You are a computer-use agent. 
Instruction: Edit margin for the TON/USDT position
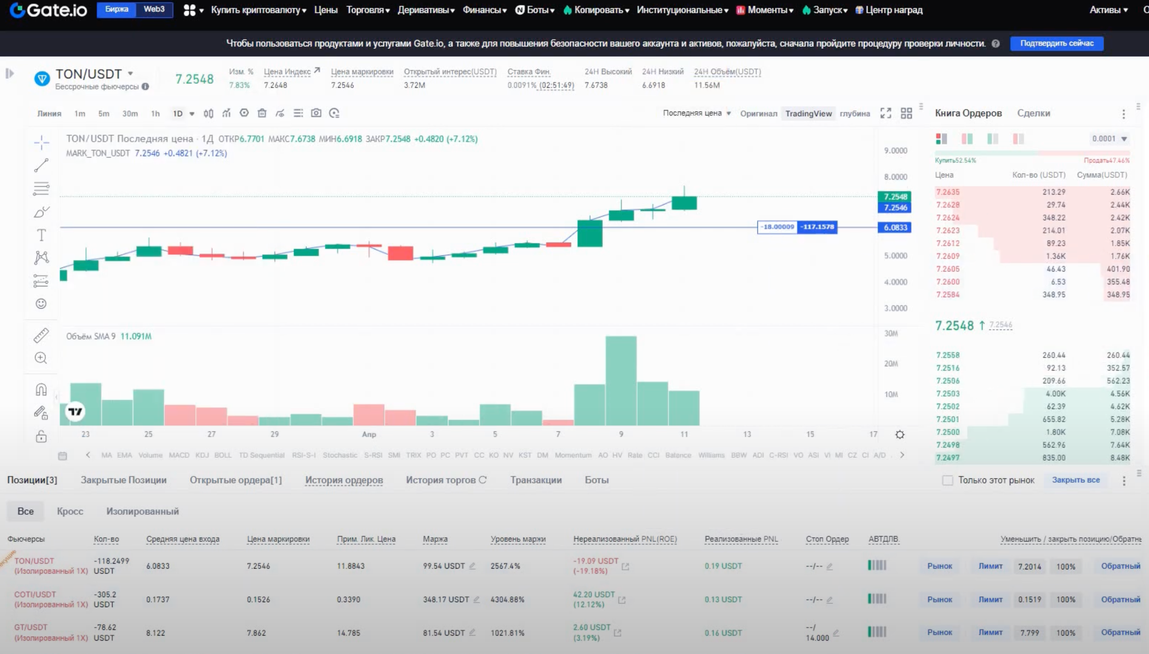[472, 566]
